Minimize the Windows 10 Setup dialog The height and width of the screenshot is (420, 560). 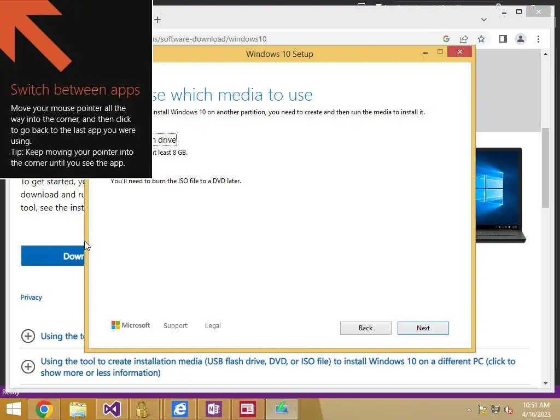pos(425,52)
